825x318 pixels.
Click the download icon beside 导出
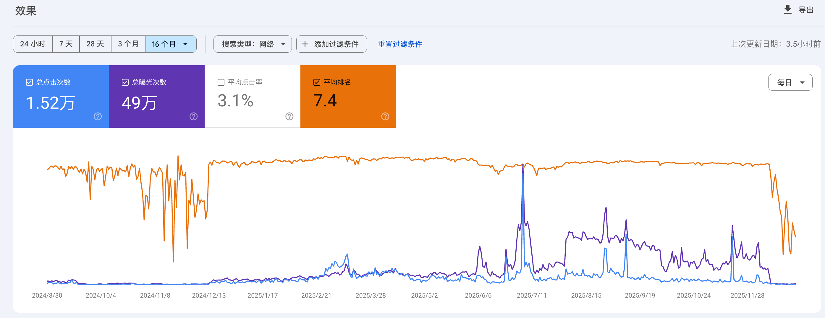787,10
